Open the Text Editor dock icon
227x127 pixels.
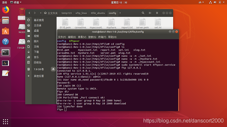(x=6, y=73)
